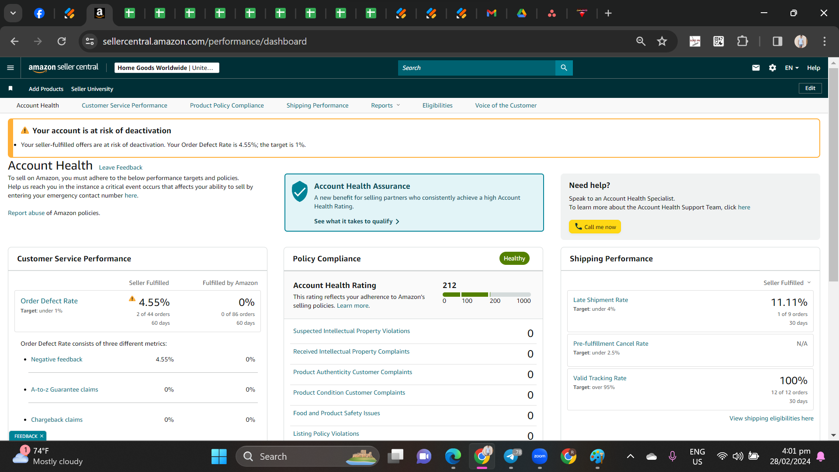Open the Home Goods Worldwide account switcher
Viewport: 839px width, 472px height.
click(x=167, y=68)
